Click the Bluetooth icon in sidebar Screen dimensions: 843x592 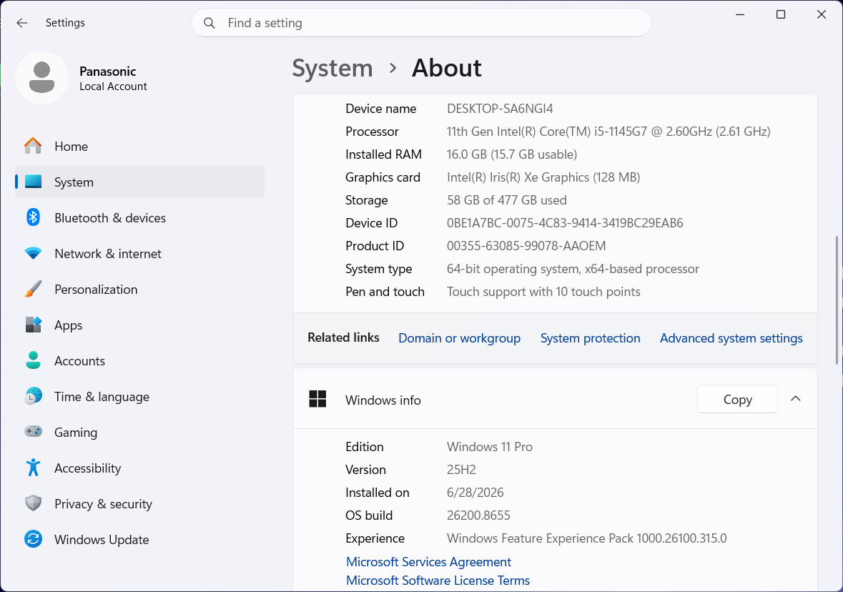[33, 217]
